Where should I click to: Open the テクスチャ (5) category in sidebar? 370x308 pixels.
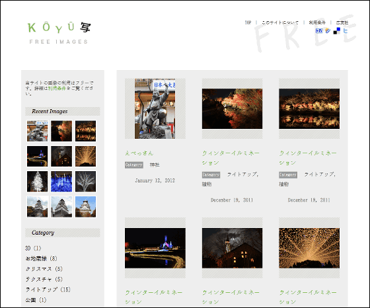(44, 279)
